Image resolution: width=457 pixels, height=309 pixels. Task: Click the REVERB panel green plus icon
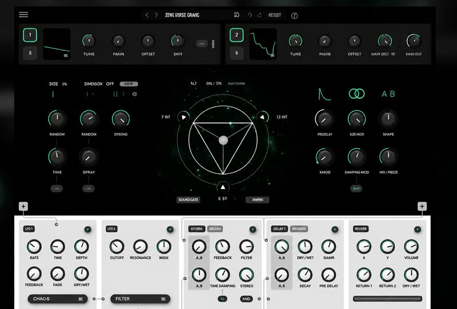point(418,229)
